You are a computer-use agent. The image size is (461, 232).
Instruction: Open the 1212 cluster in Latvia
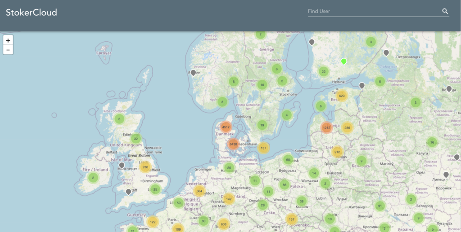[326, 128]
